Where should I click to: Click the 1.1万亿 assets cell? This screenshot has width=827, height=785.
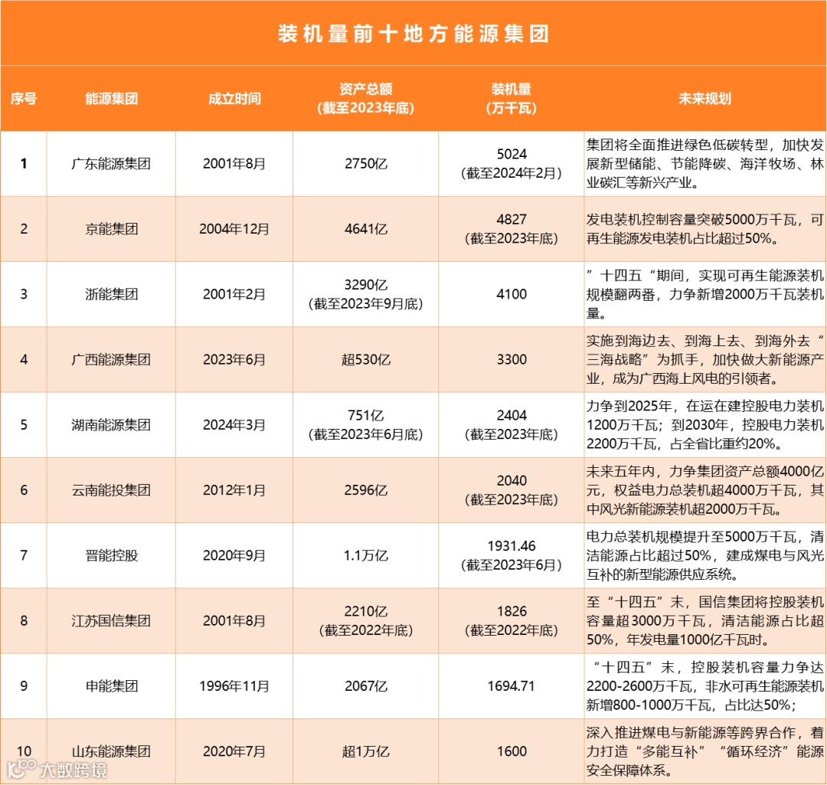[x=366, y=555]
